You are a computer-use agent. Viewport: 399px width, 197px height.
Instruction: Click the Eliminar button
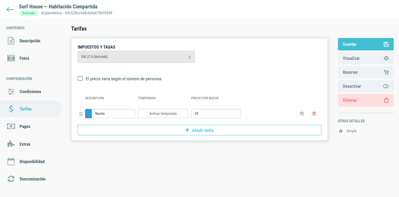click(x=366, y=100)
